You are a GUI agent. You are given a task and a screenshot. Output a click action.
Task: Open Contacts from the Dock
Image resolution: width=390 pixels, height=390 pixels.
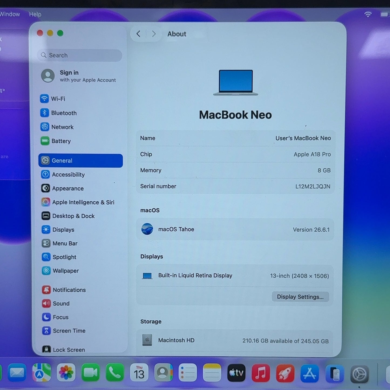pyautogui.click(x=163, y=373)
